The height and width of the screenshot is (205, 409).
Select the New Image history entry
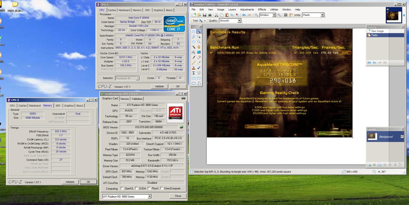tap(385, 31)
